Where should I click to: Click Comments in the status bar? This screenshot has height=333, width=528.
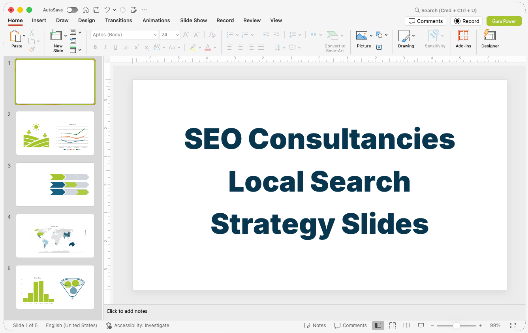click(x=350, y=325)
